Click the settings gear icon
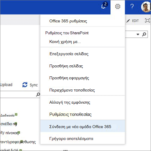 118,7
